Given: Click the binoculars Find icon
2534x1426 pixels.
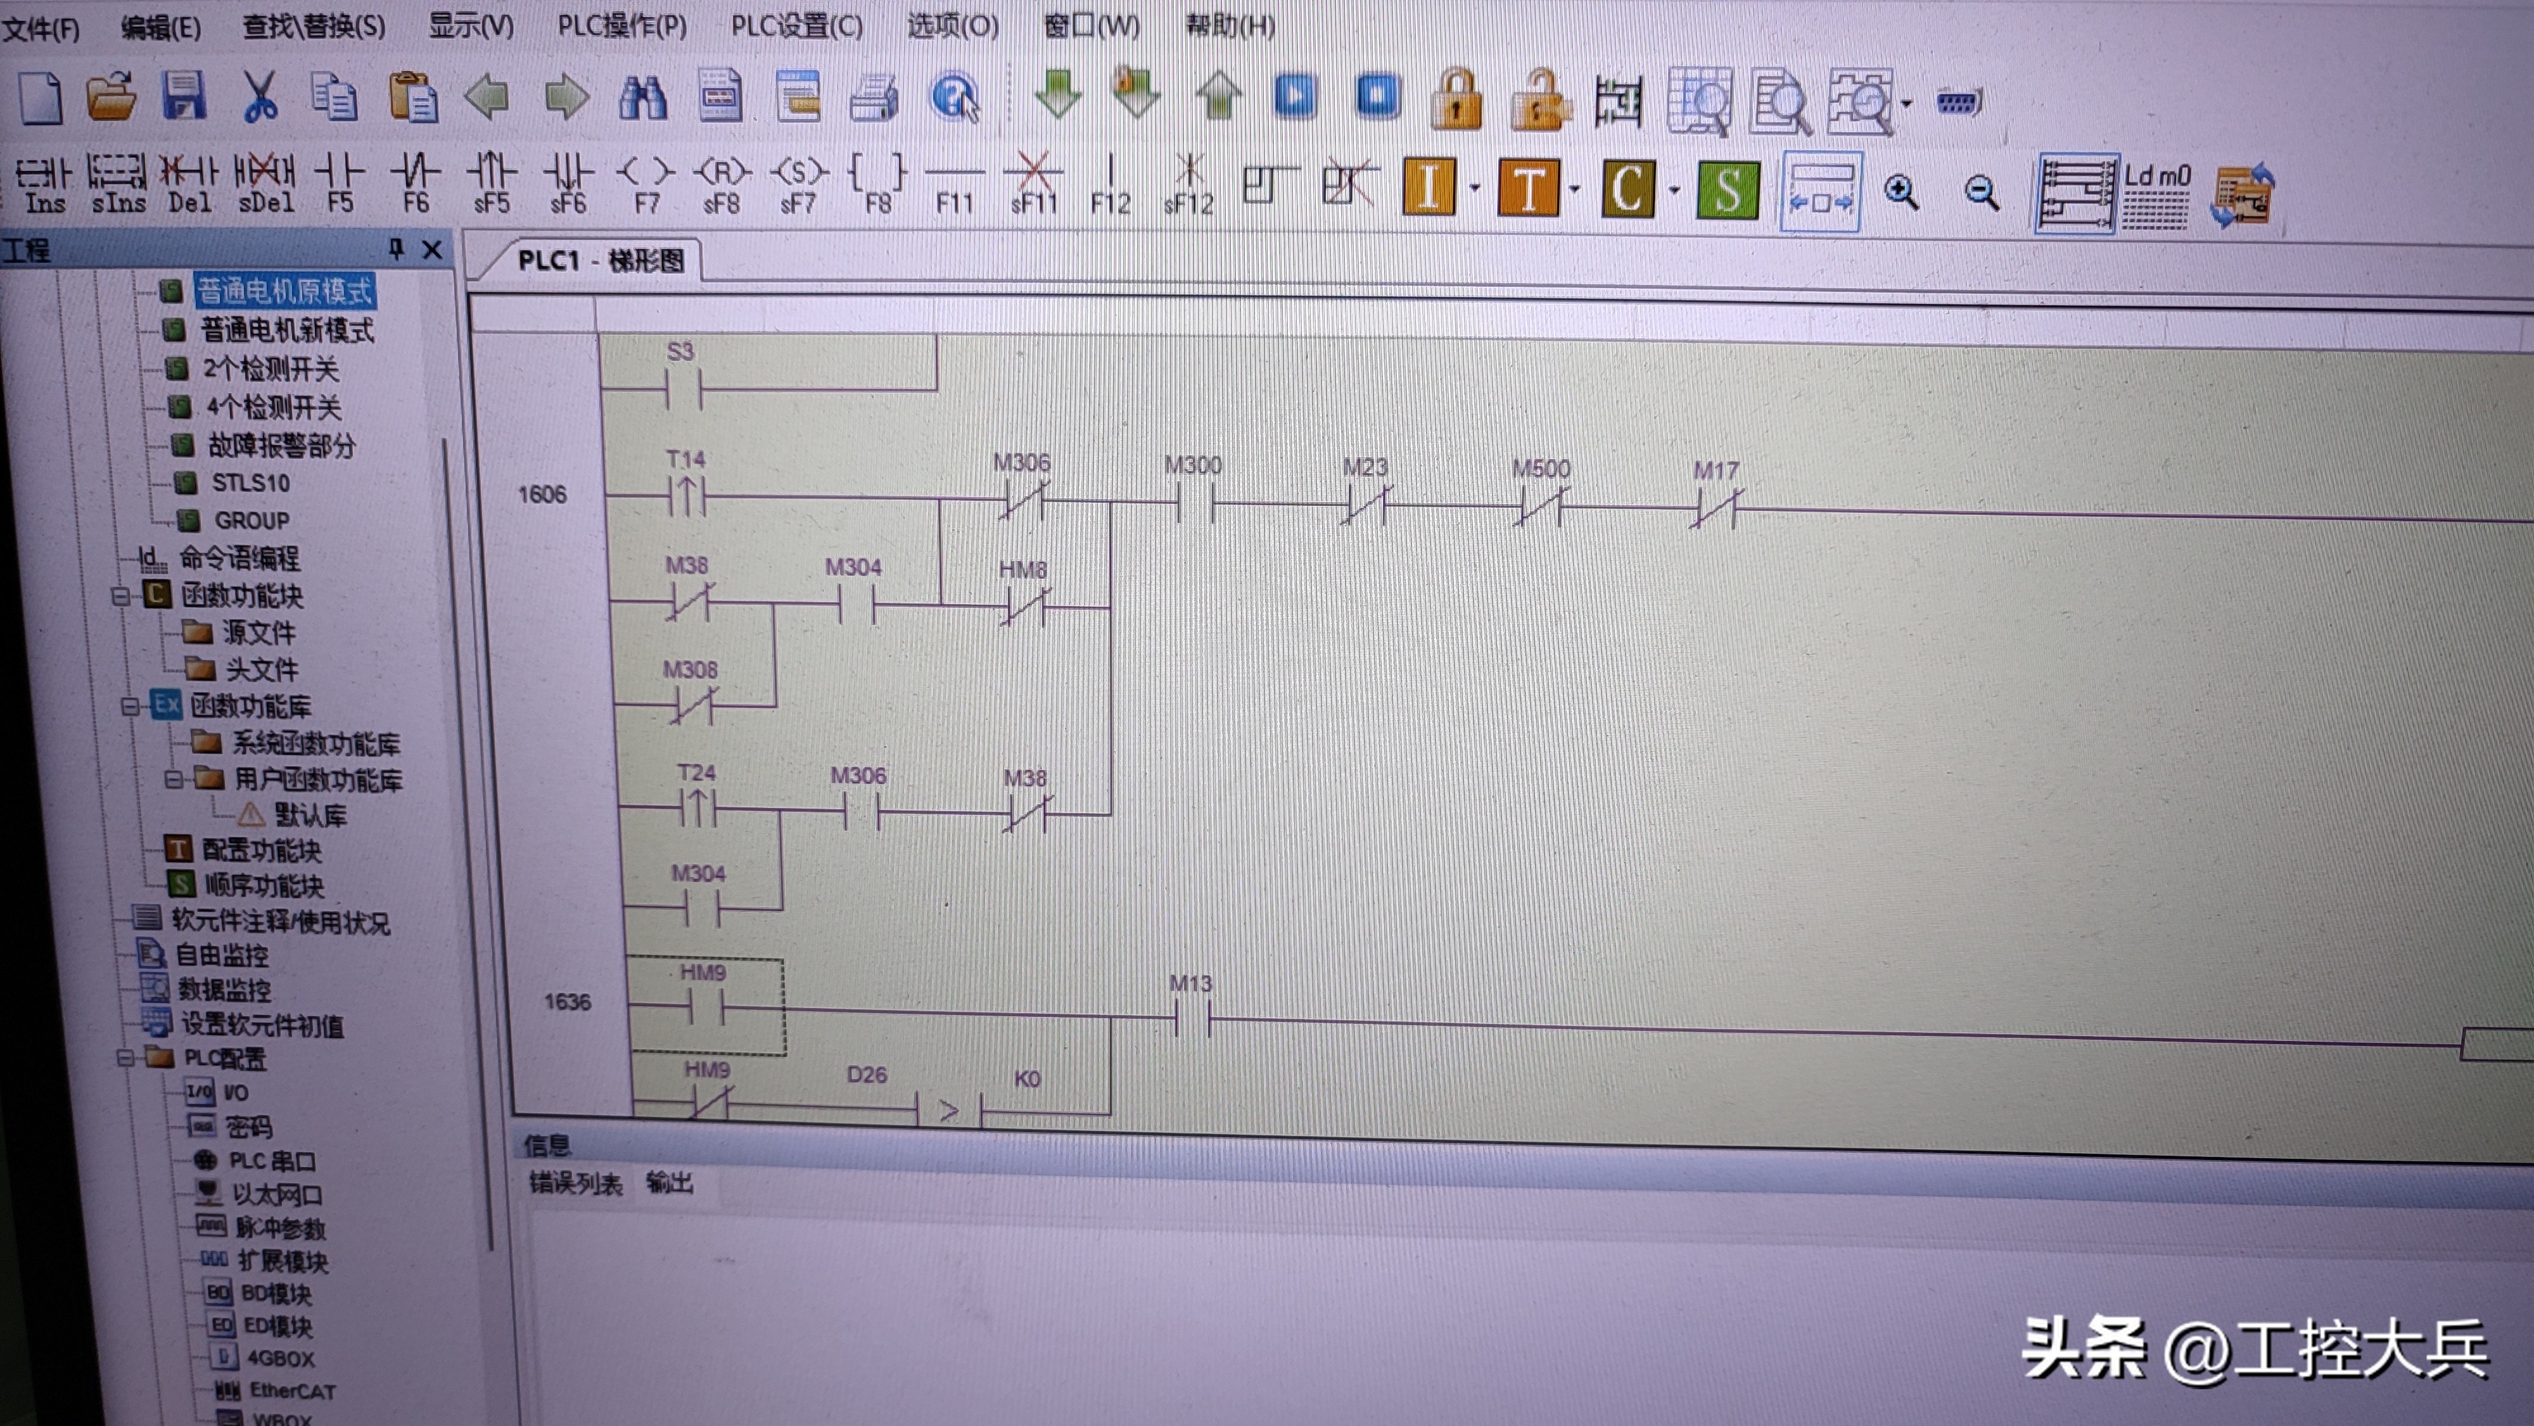Looking at the screenshot, I should 642,98.
